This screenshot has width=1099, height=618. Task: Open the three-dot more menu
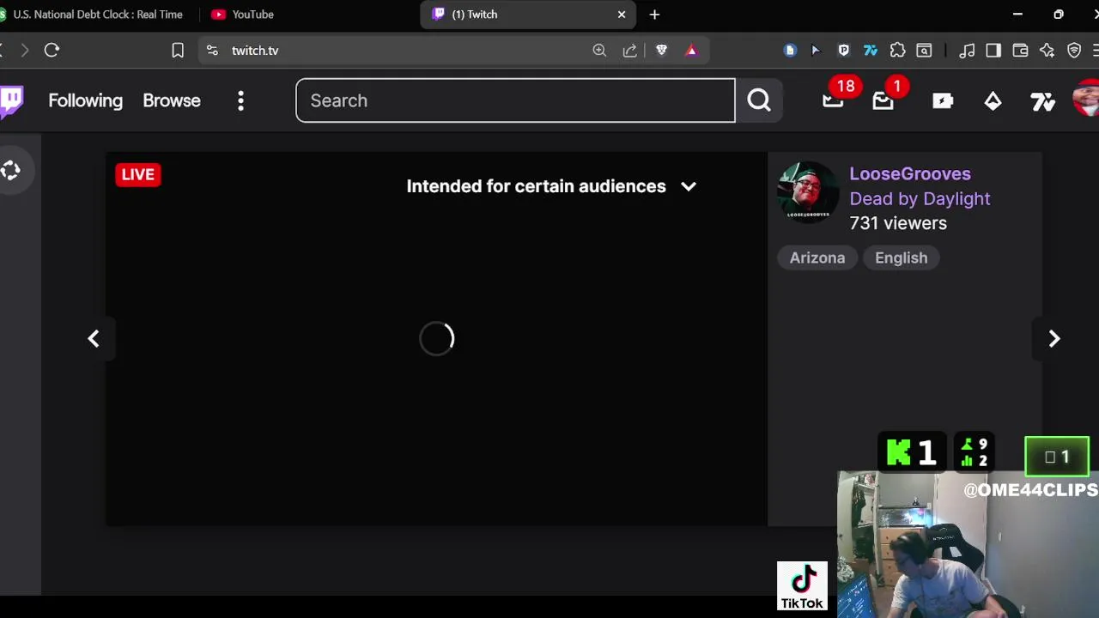[240, 100]
